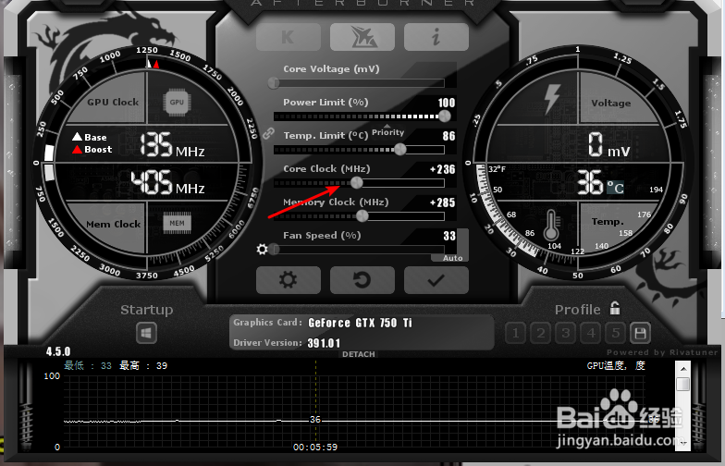Click the Fan Speed slider handle
Viewport: 725px width, 466px height.
click(x=274, y=250)
